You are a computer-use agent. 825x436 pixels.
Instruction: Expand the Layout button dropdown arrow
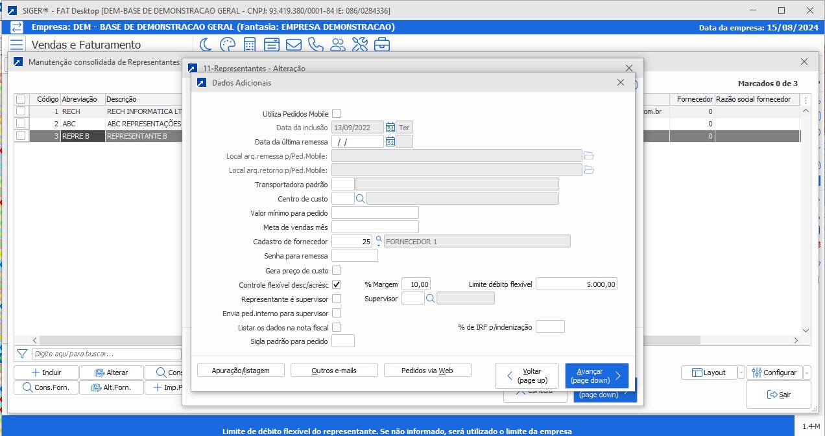point(741,373)
